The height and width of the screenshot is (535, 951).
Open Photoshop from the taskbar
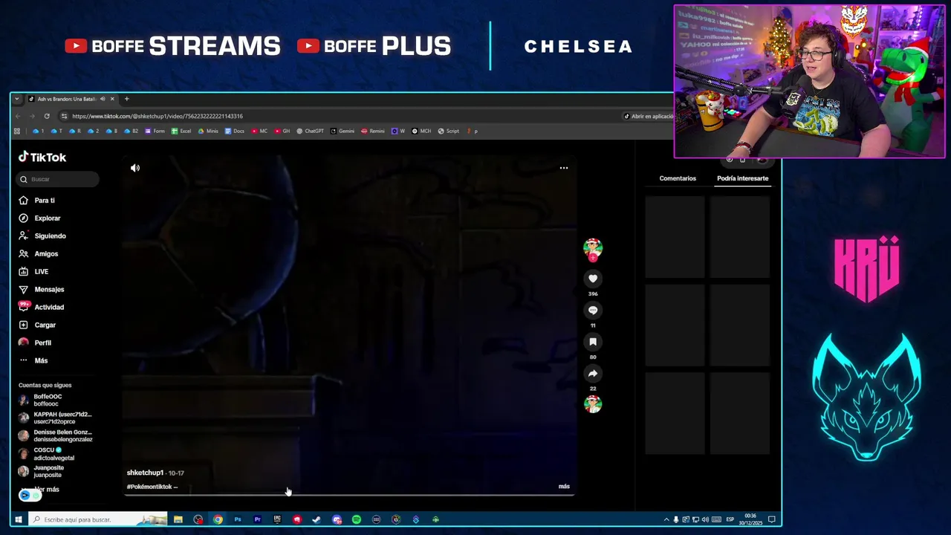tap(238, 519)
